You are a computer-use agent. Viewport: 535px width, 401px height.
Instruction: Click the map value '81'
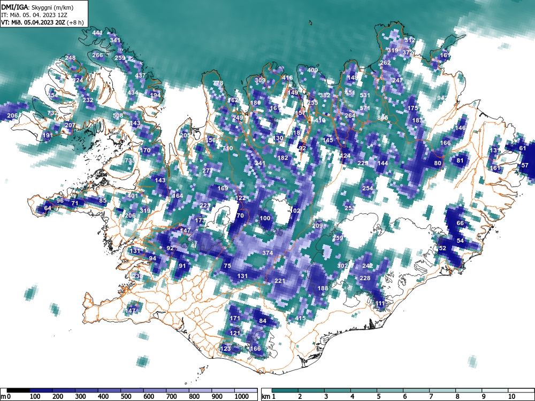(460, 160)
